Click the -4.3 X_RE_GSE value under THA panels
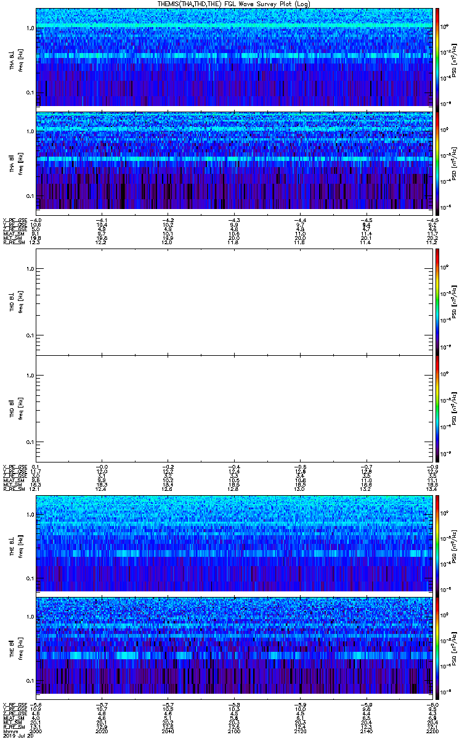Image resolution: width=462 pixels, height=740 pixels. click(234, 220)
